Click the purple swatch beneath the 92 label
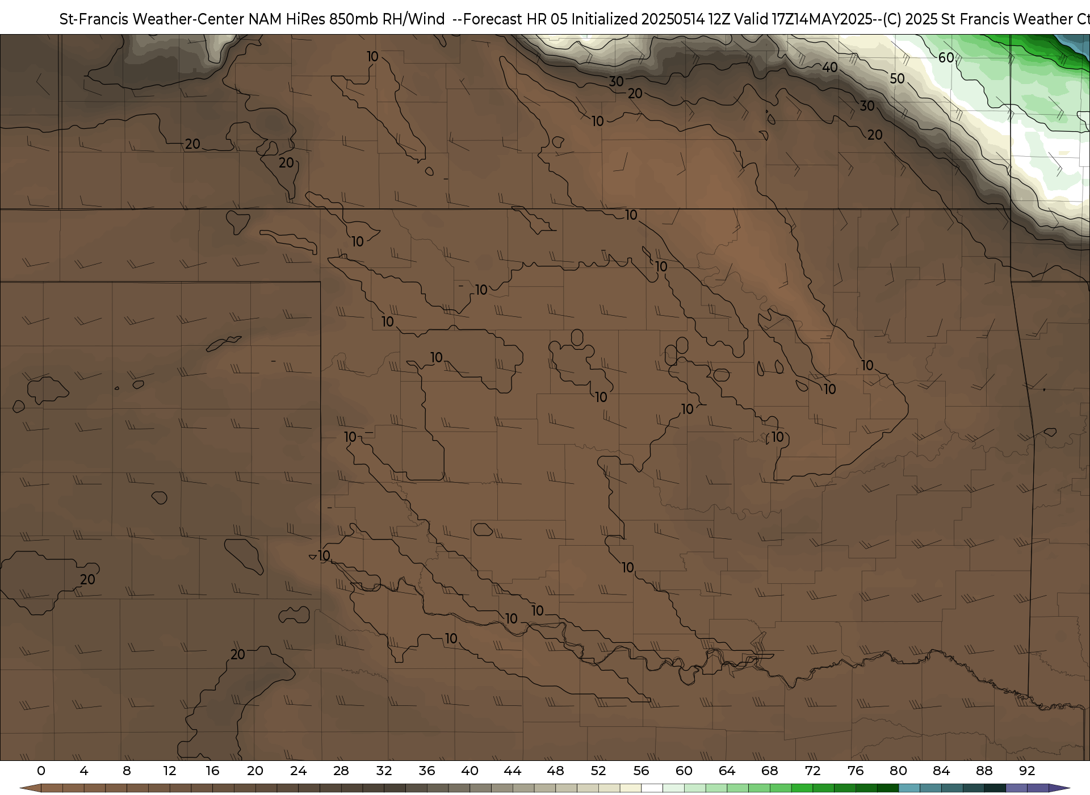1090x795 pixels. (1016, 788)
